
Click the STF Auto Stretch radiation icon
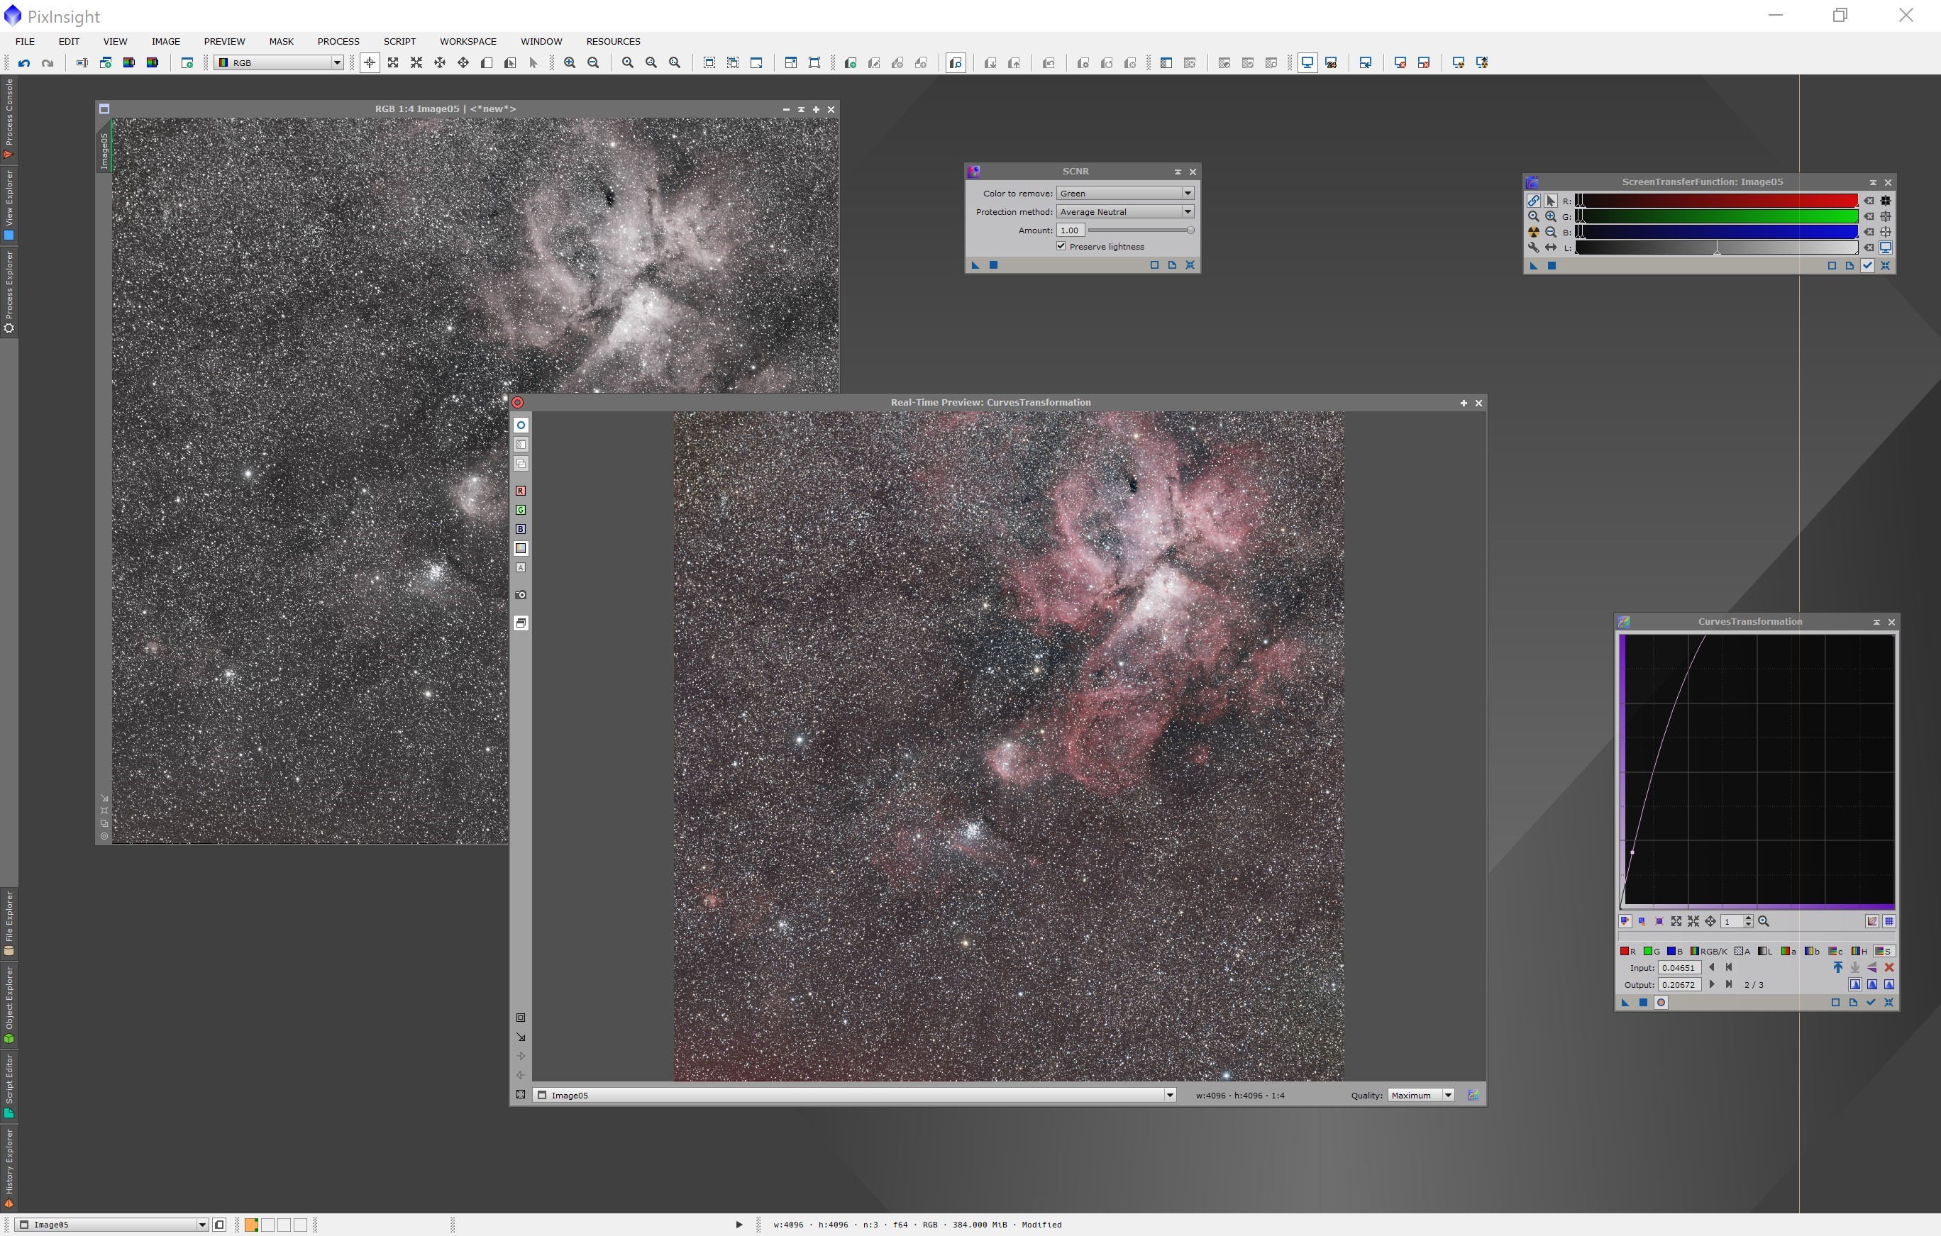pos(1533,232)
